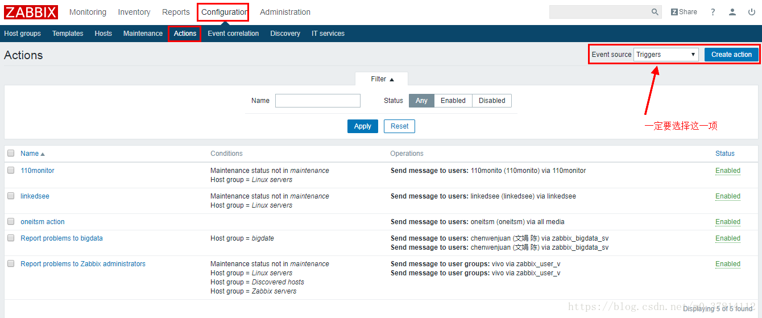The height and width of the screenshot is (318, 762).
Task: Collapse the Filter panel tab
Action: coord(382,79)
